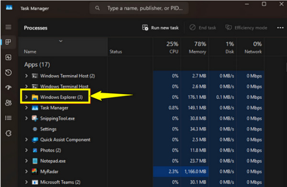Click the Efficiency mode button
The image size is (287, 187).
coord(246,28)
